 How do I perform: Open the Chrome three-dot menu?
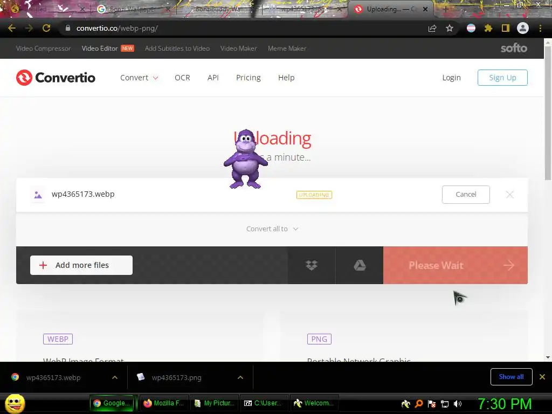(540, 28)
